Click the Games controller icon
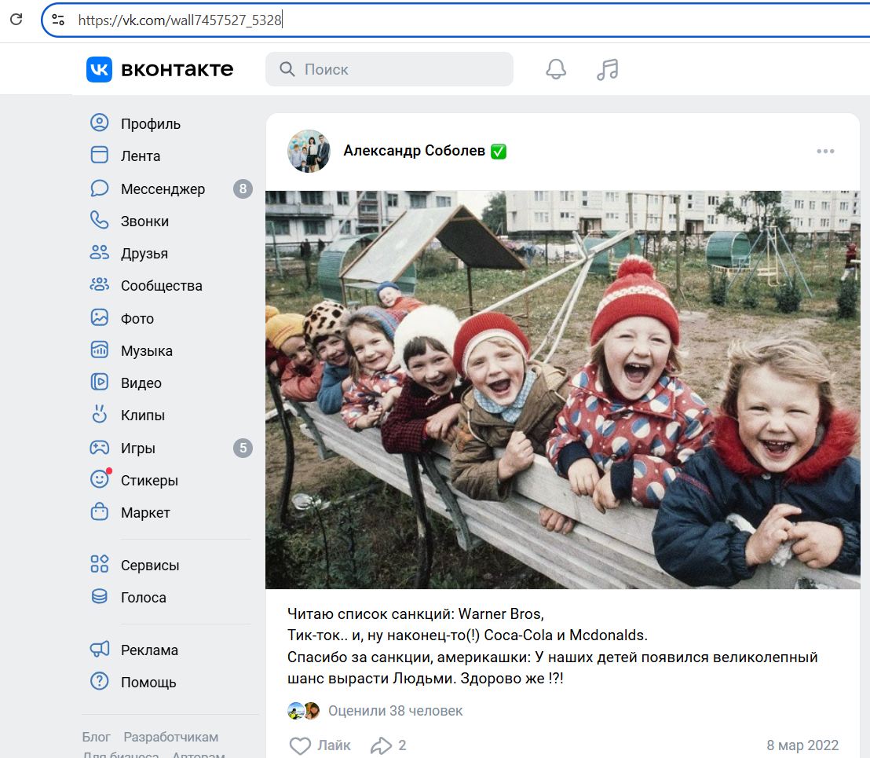870x758 pixels. click(100, 448)
